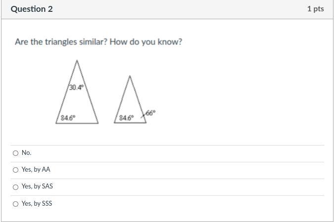
Task: Click the "1 pts" points label
Action: (315, 9)
